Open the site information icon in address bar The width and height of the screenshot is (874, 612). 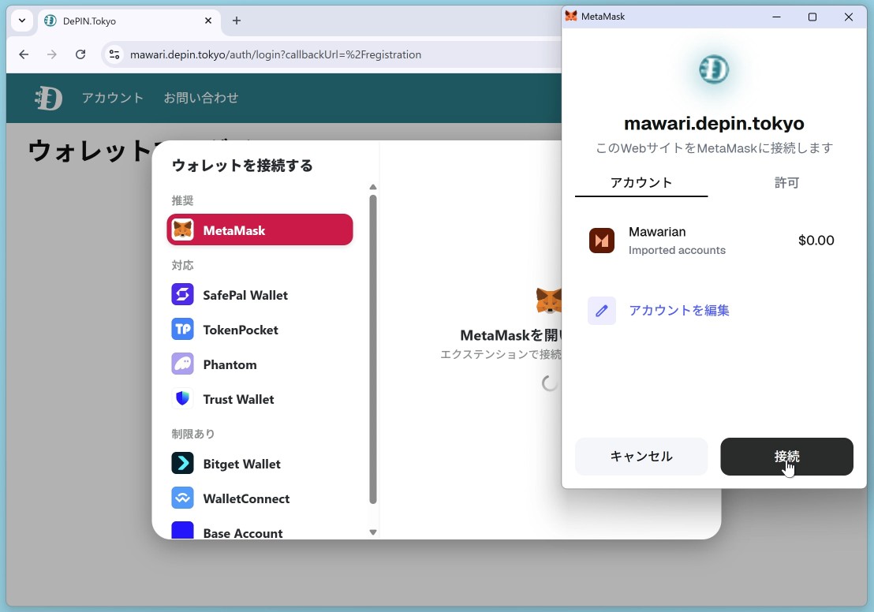tap(114, 54)
